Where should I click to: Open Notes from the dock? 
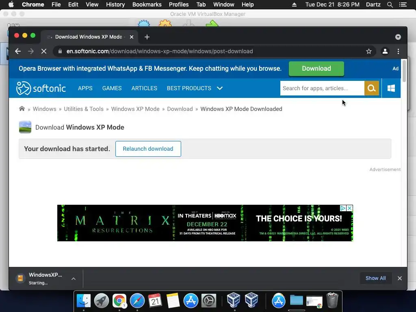pos(173,301)
